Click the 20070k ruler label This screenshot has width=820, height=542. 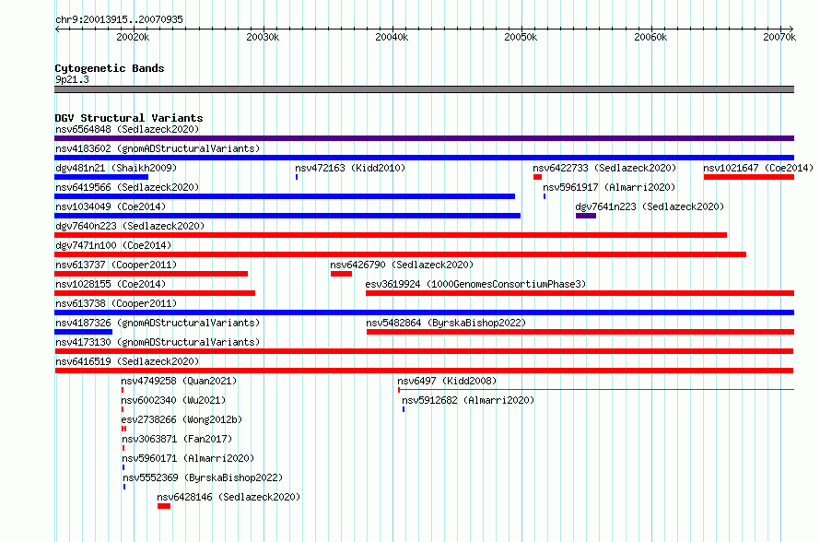click(x=779, y=37)
